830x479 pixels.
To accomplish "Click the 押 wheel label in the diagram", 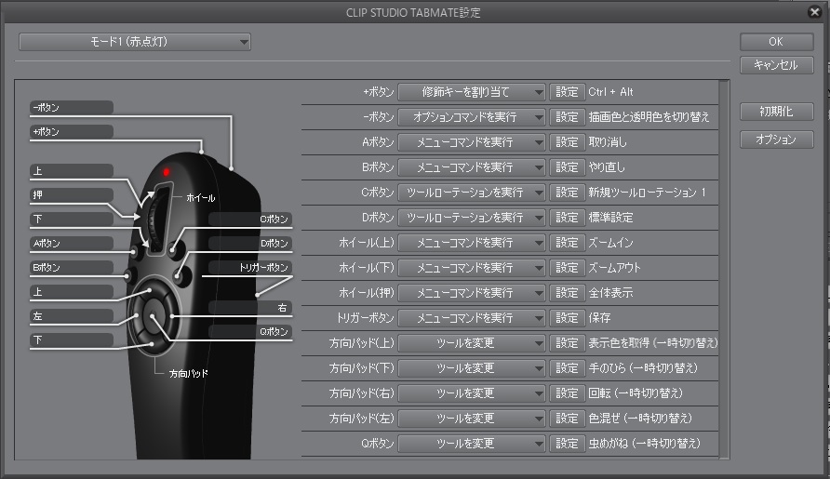I will click(x=72, y=194).
